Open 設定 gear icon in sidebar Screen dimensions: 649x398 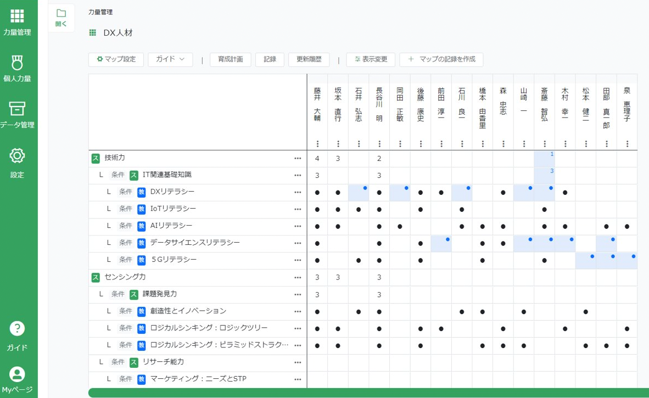click(x=17, y=156)
